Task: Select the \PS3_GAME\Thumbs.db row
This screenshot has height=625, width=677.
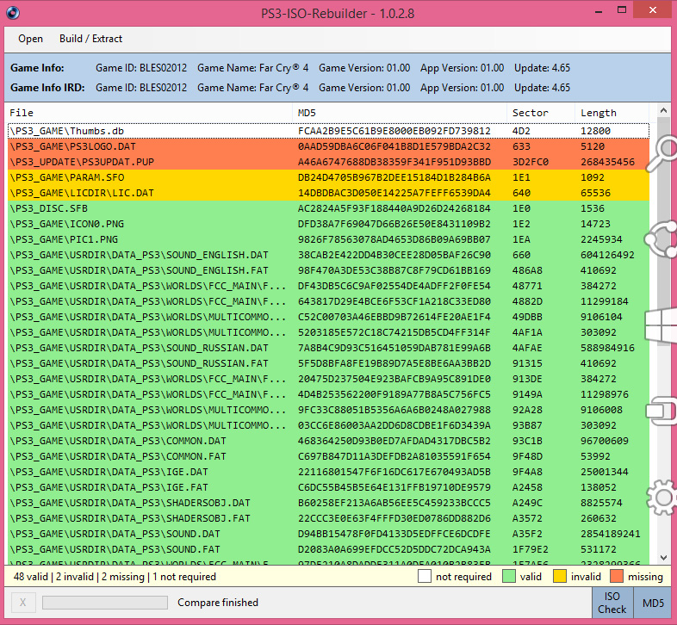Action: (x=328, y=131)
